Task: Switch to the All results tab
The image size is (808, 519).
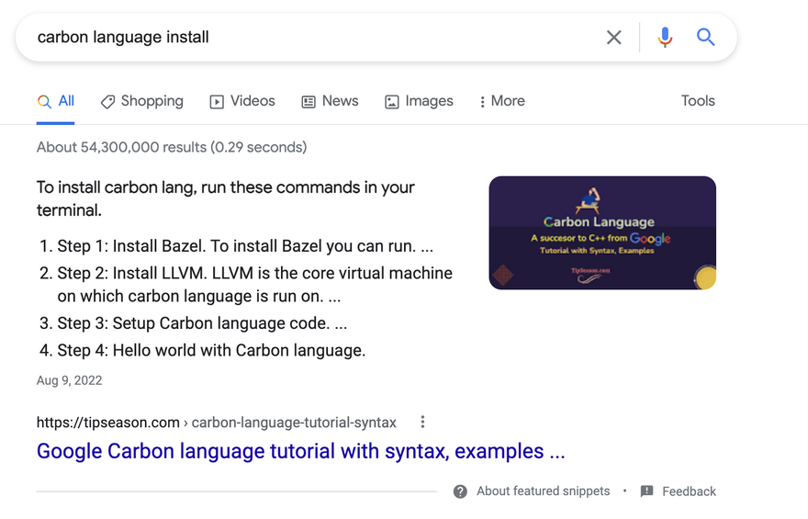Action: 56,101
